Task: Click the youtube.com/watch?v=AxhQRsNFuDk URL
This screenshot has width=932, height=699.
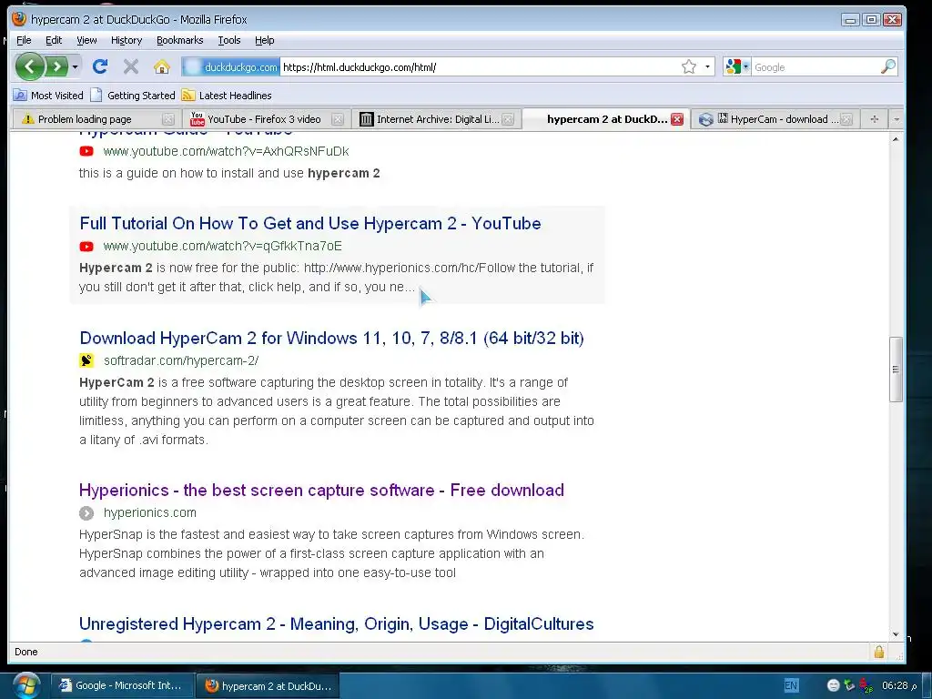Action: point(226,152)
